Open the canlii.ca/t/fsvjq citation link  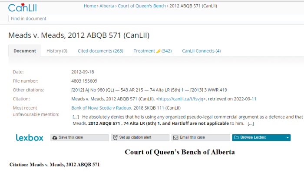181,99
